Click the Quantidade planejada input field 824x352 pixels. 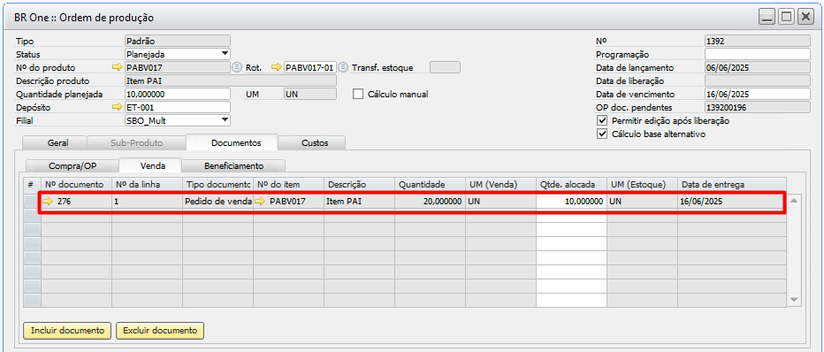point(178,94)
